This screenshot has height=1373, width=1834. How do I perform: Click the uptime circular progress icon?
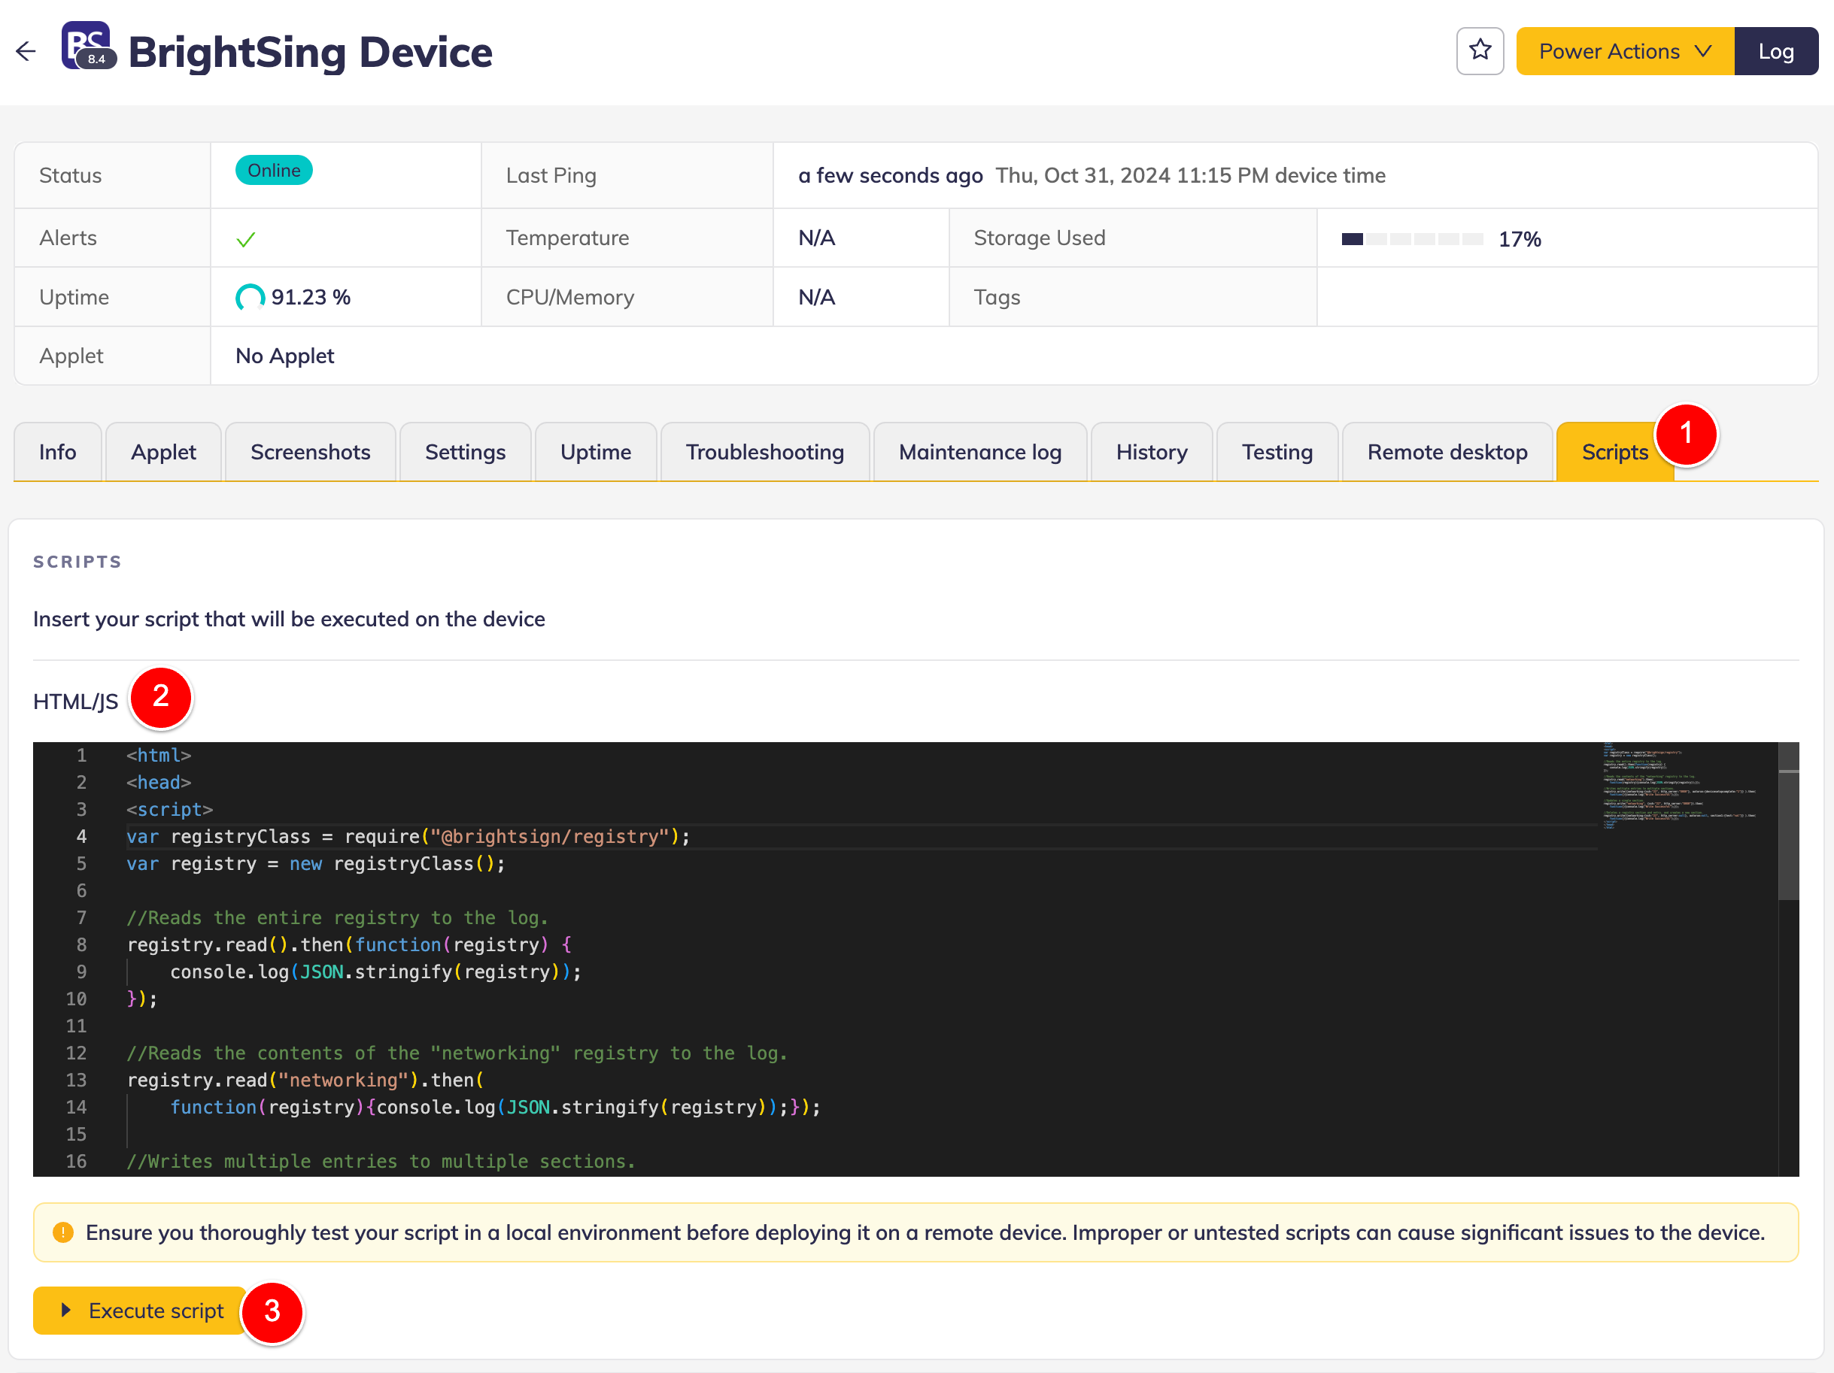point(250,298)
